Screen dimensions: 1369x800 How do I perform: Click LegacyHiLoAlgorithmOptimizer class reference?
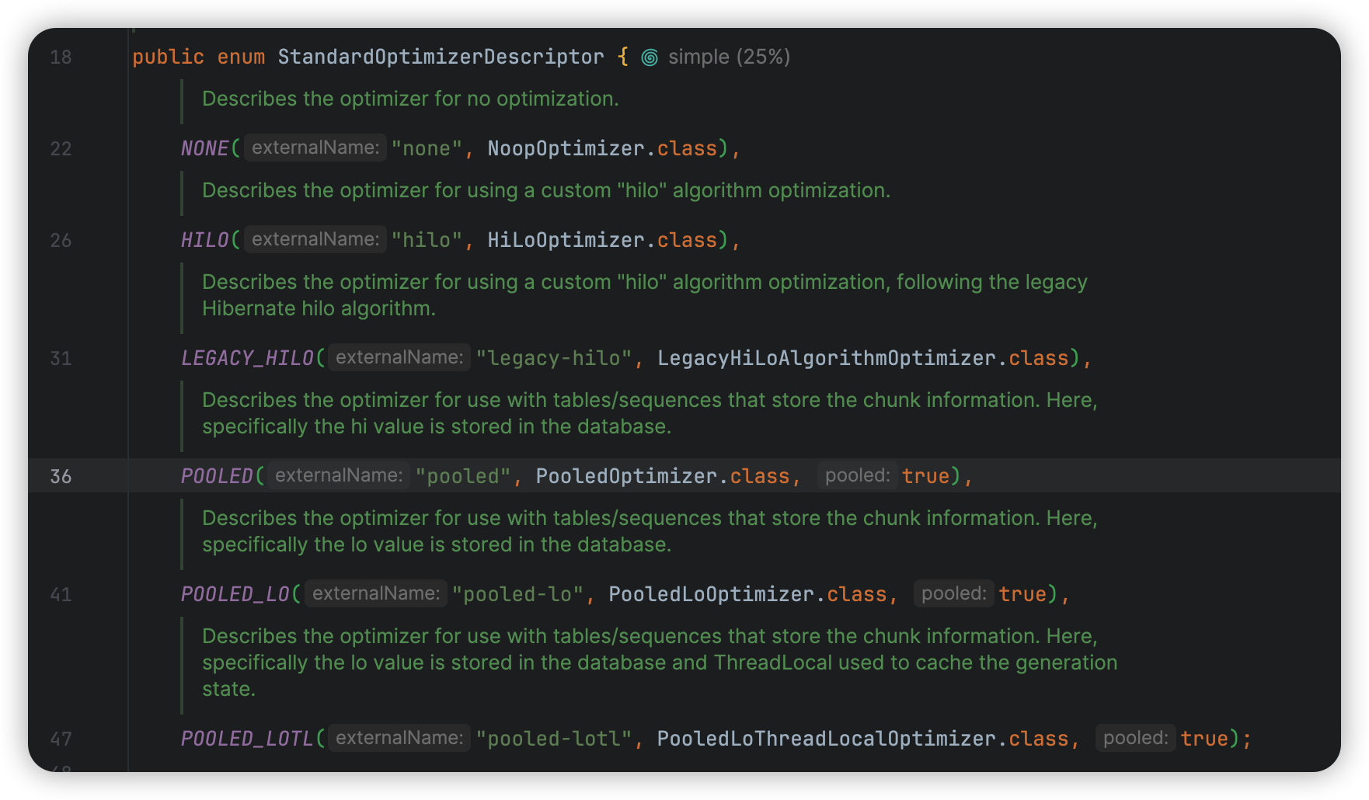click(x=827, y=358)
